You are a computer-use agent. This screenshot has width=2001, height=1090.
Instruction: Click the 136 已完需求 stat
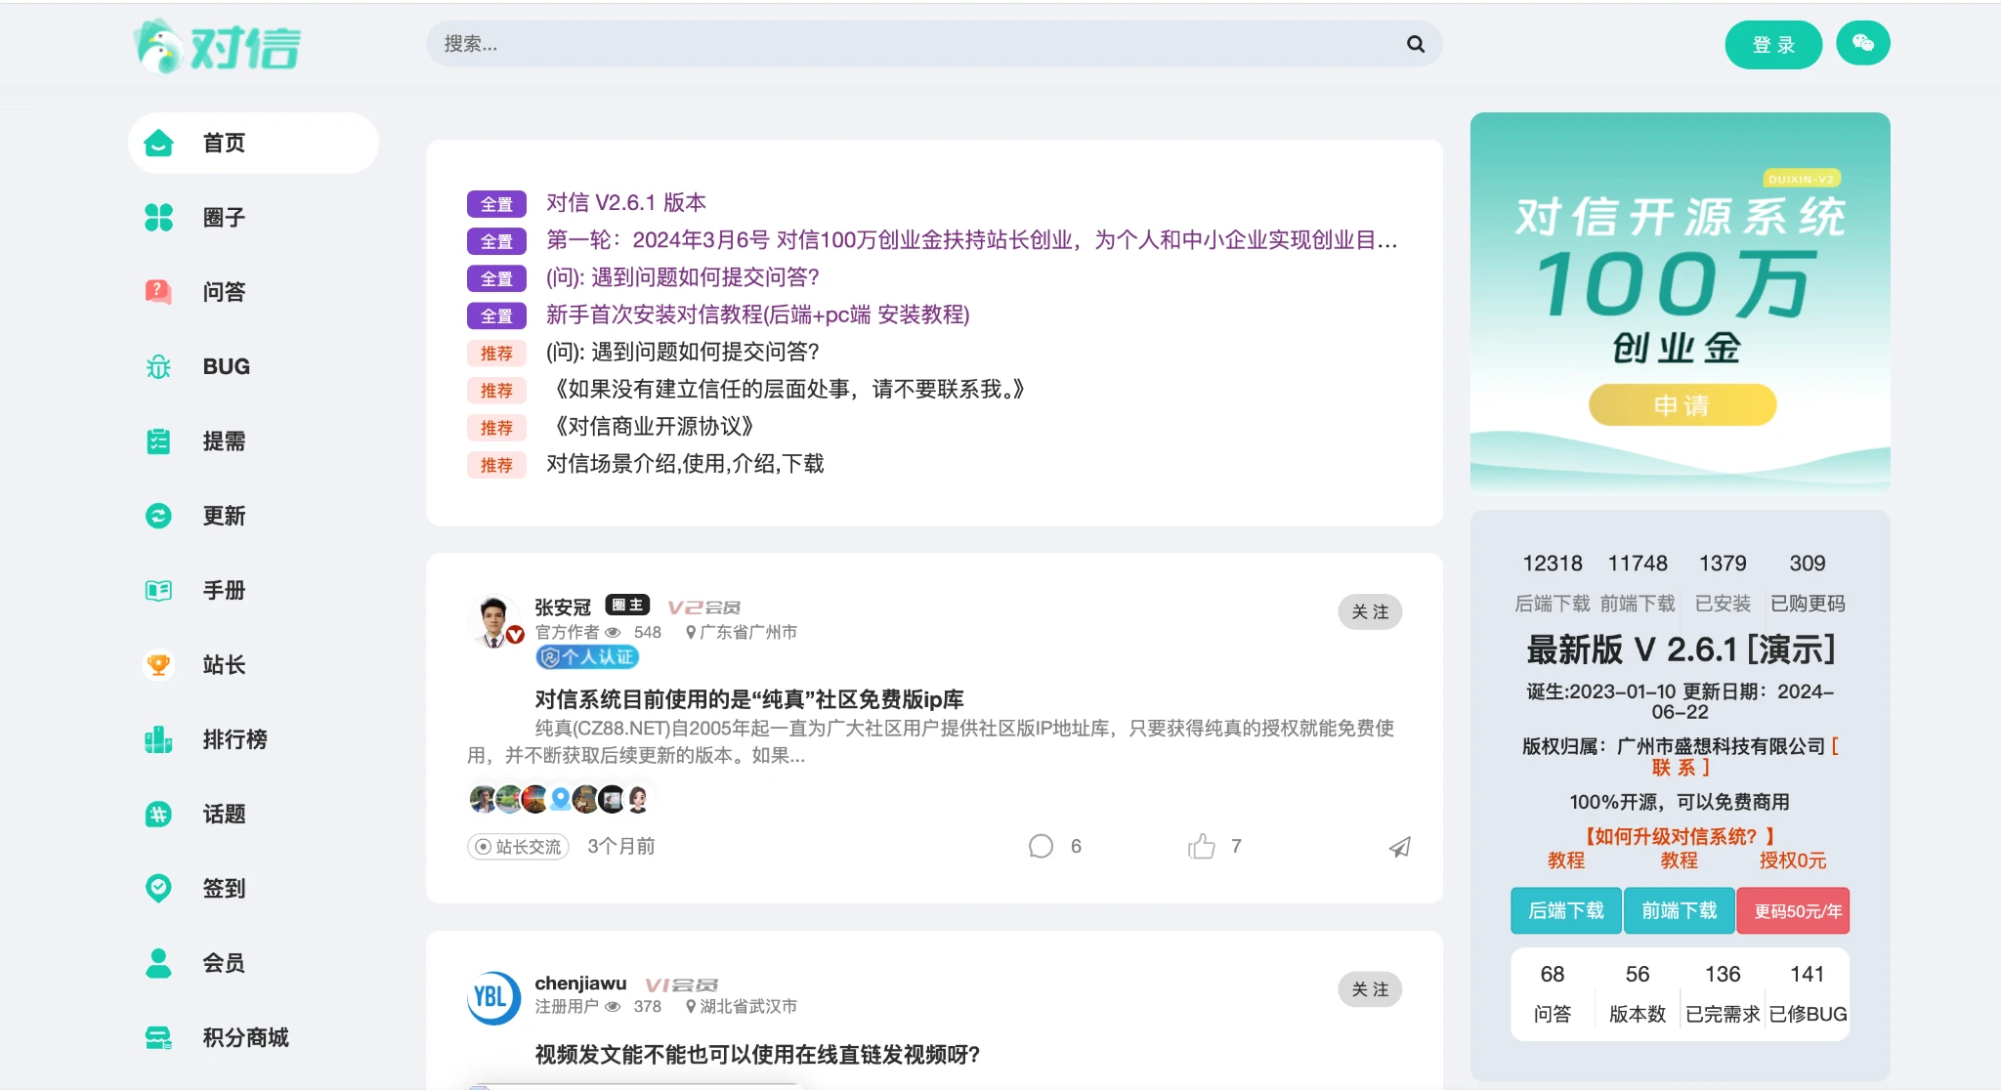pyautogui.click(x=1723, y=993)
